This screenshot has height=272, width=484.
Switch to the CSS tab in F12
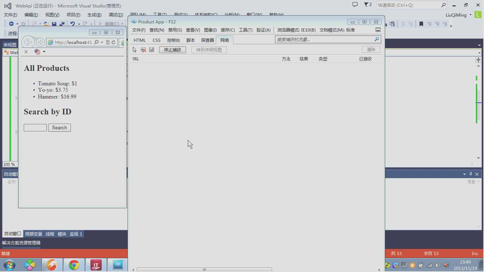[x=157, y=40]
